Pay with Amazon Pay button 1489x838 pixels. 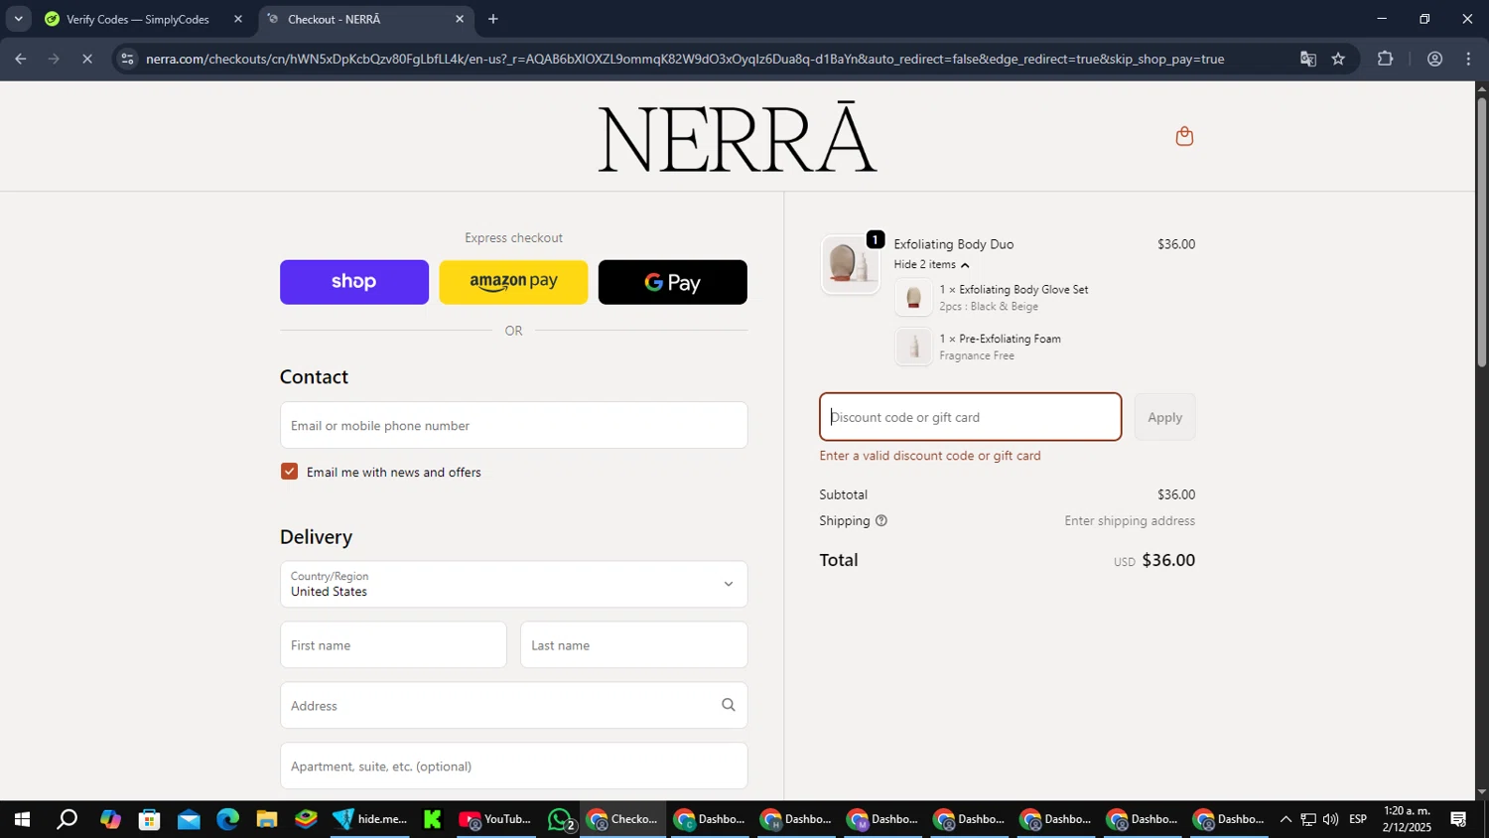tap(513, 282)
